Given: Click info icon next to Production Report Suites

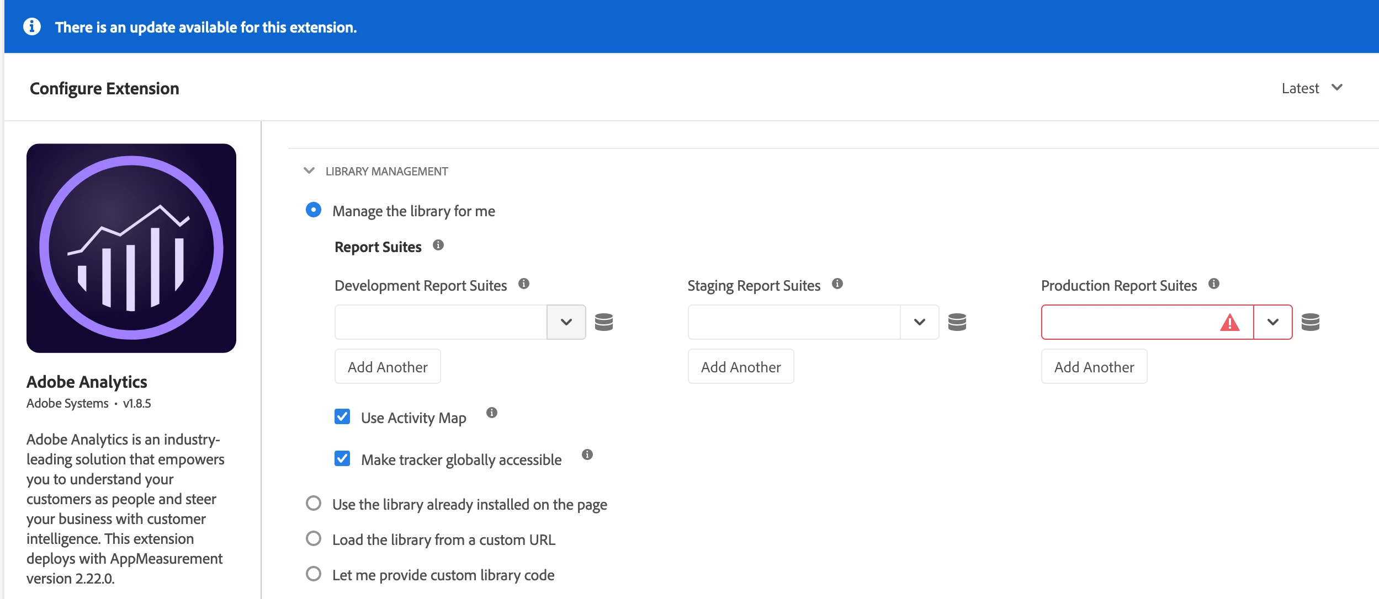Looking at the screenshot, I should coord(1214,284).
